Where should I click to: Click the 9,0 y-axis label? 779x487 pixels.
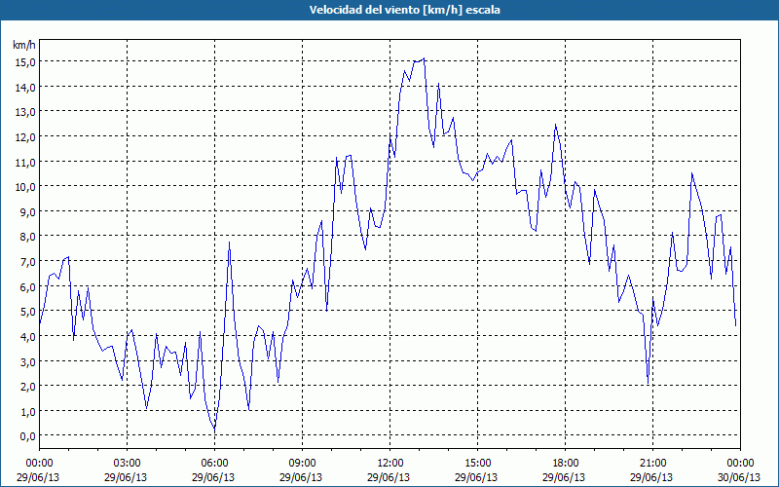[27, 212]
